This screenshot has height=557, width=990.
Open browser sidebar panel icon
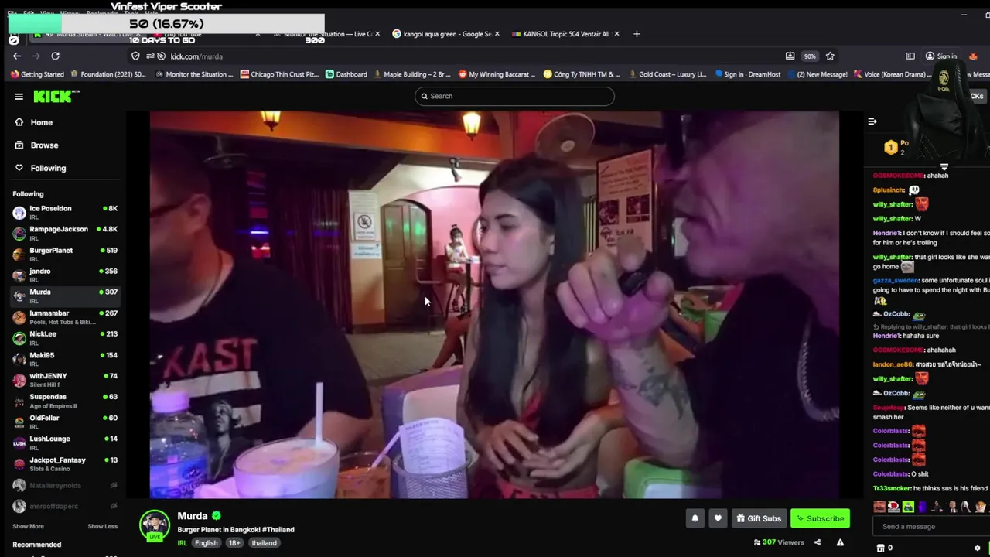910,56
